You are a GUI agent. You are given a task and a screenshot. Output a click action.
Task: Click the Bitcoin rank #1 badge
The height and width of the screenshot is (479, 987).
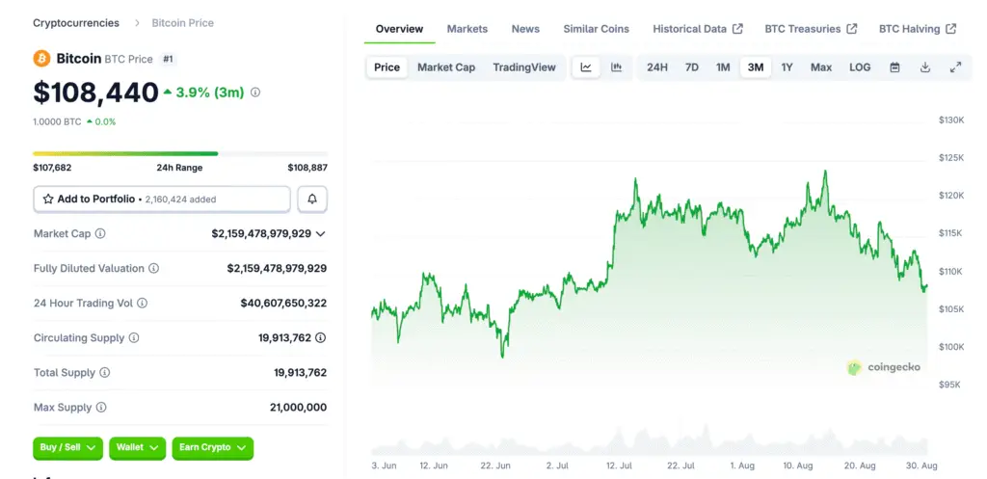[x=168, y=59]
